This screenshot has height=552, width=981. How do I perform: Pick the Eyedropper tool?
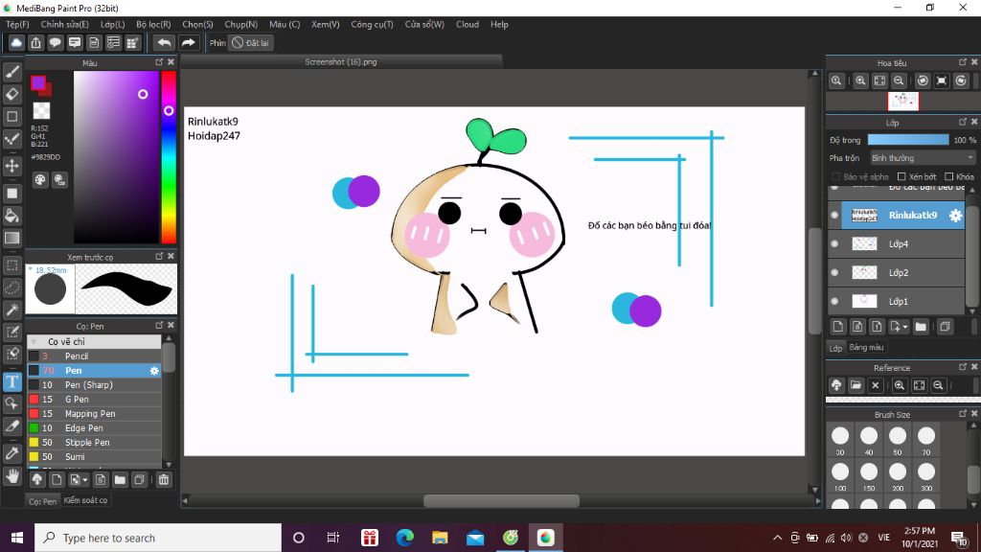pos(11,453)
